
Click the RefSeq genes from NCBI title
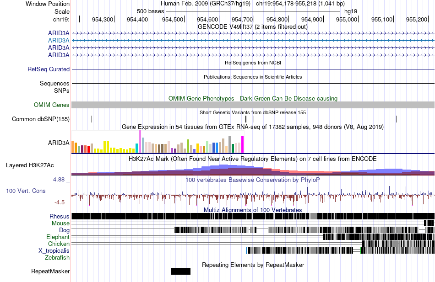(x=253, y=63)
